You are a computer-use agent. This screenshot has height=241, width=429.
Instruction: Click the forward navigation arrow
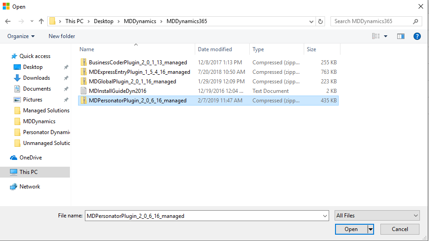tap(21, 21)
